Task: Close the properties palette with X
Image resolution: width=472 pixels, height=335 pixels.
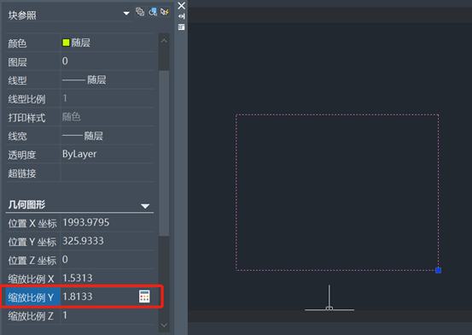Action: pos(181,5)
